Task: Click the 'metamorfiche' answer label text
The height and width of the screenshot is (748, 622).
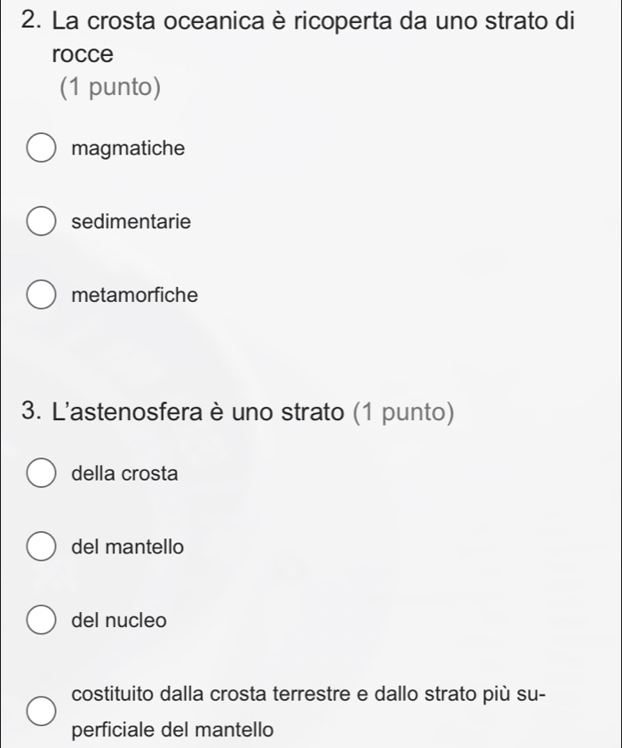Action: (x=134, y=295)
